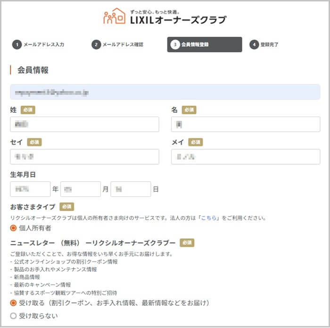Choose 受け取る newsletter radio option
The width and height of the screenshot is (330, 328).
pos(13,303)
